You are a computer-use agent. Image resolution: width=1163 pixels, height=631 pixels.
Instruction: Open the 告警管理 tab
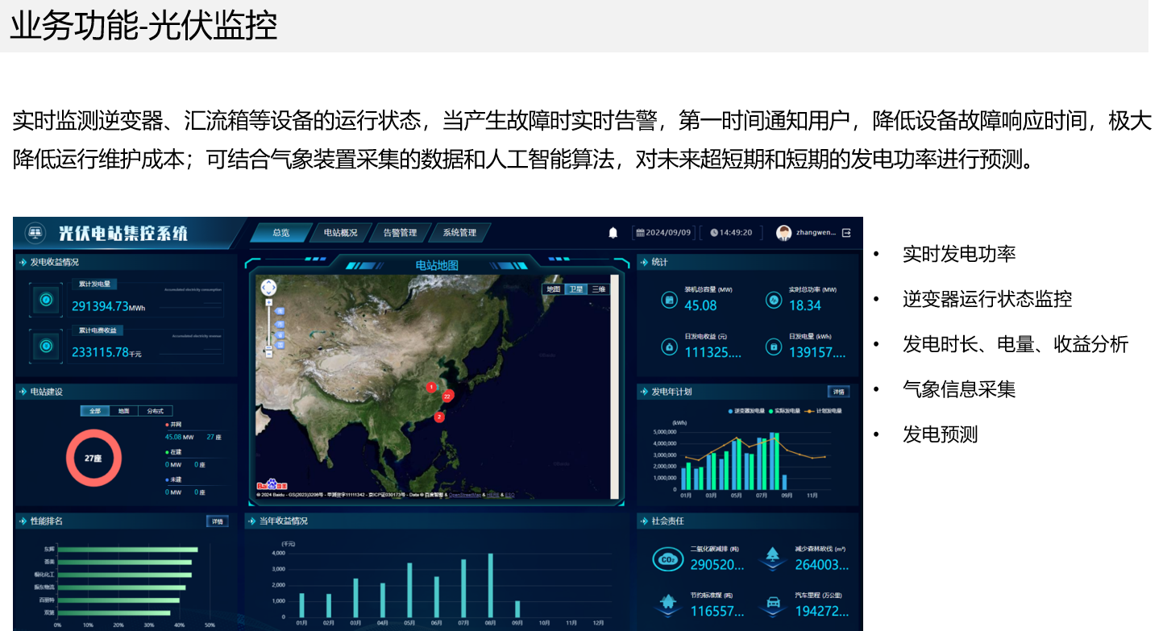[x=400, y=233]
